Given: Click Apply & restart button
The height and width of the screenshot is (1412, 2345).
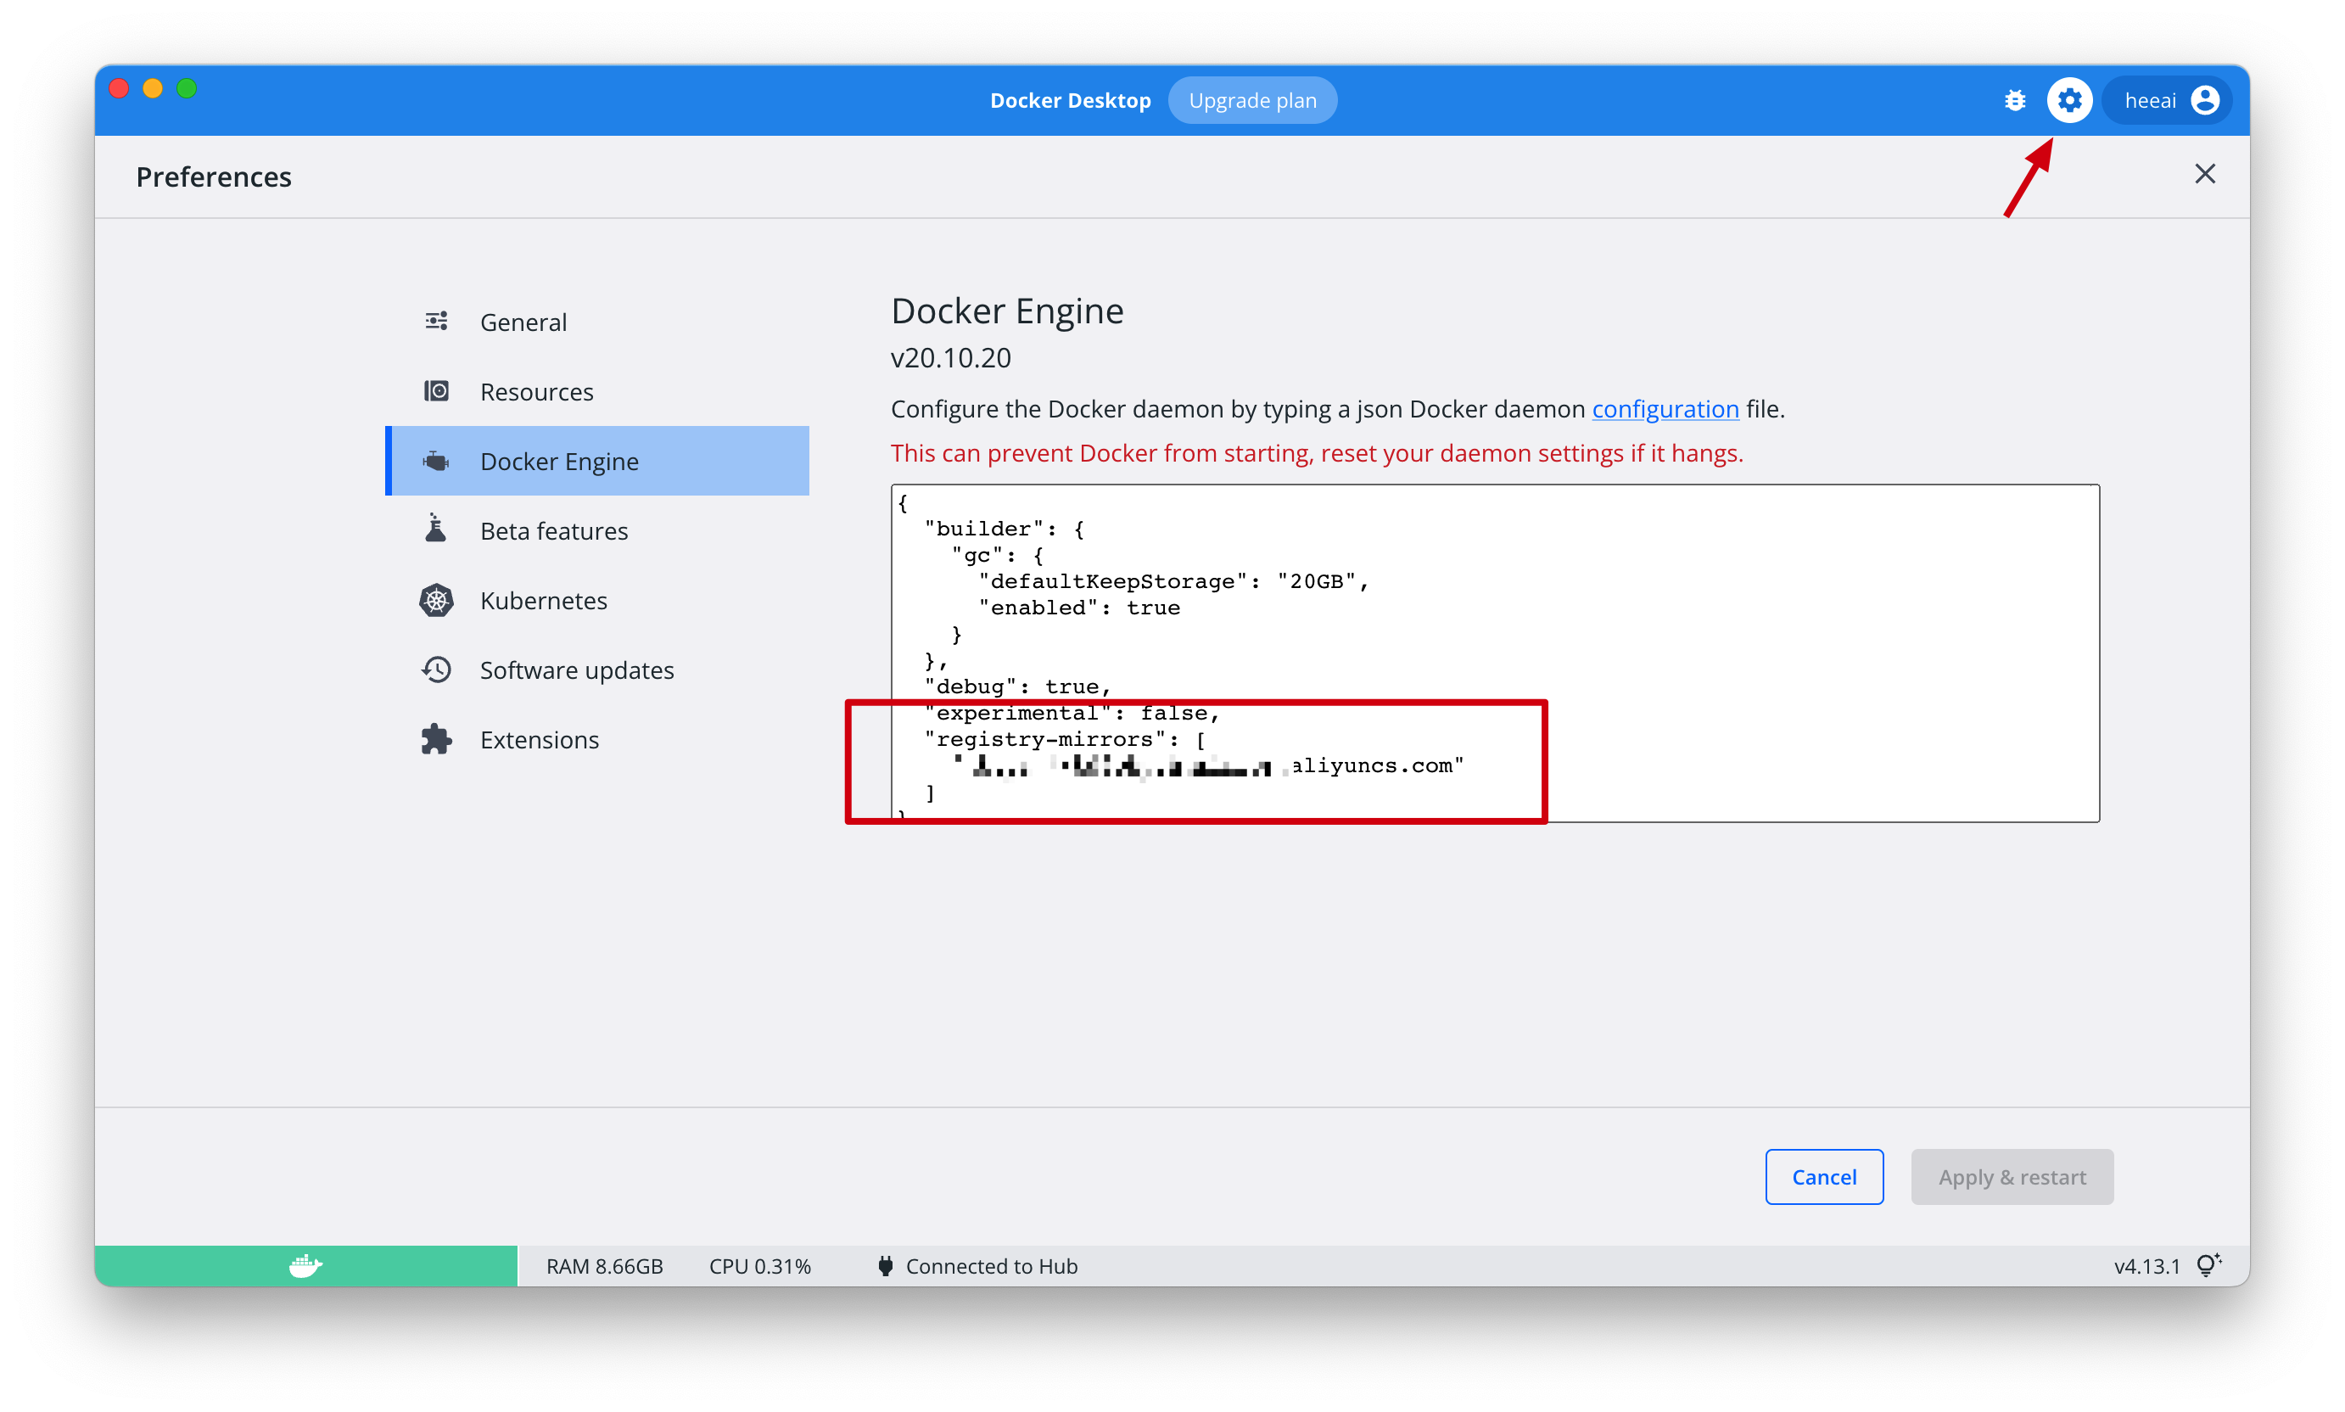Looking at the screenshot, I should pyautogui.click(x=2012, y=1177).
